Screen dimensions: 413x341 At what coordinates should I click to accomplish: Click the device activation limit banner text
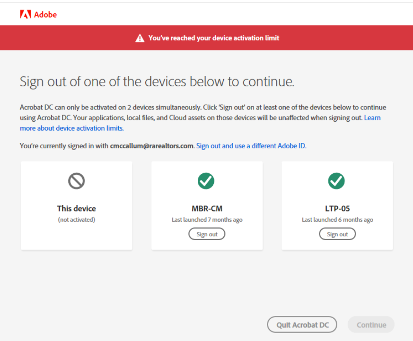pyautogui.click(x=214, y=38)
